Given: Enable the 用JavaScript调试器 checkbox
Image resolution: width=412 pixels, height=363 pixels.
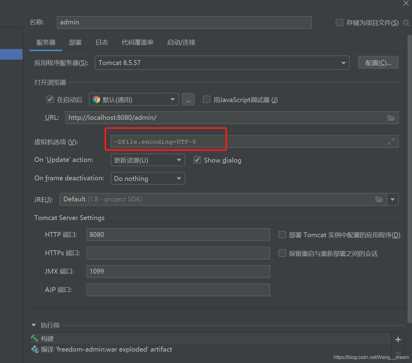Looking at the screenshot, I should click(x=206, y=99).
